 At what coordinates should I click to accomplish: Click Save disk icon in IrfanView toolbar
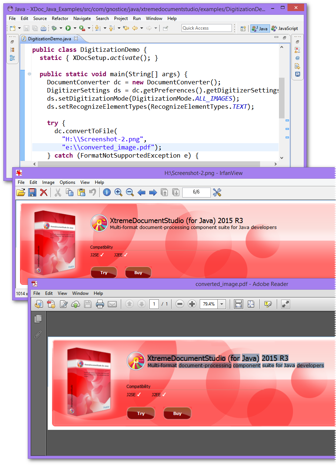[x=32, y=192]
